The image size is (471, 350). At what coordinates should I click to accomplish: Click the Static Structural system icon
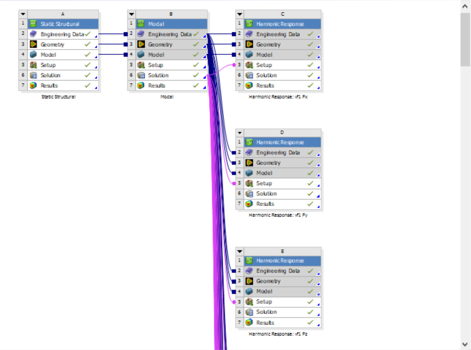[x=33, y=24]
